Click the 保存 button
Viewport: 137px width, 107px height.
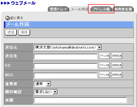coord(24,32)
